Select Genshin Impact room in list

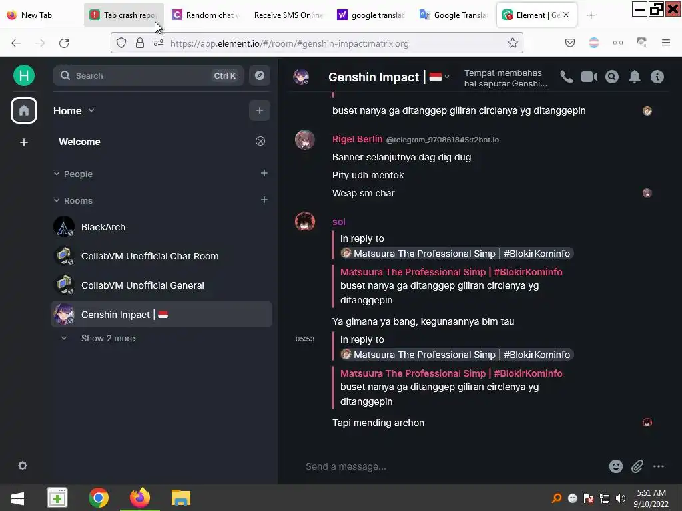coord(161,314)
